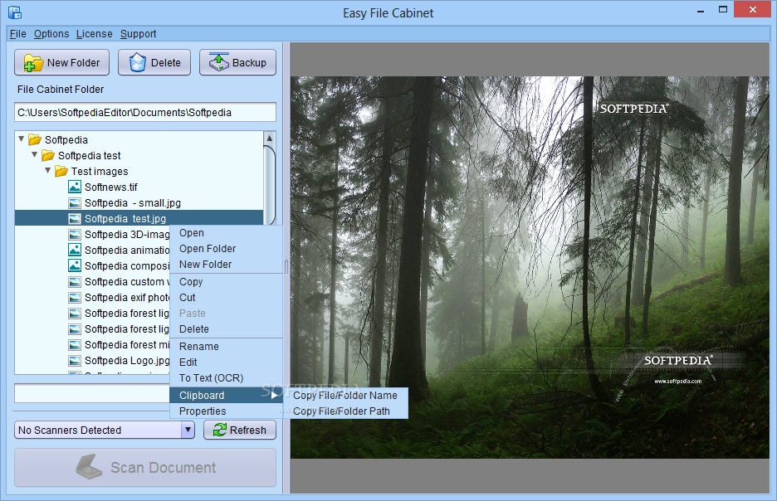Open the File menu
The width and height of the screenshot is (777, 501).
click(17, 34)
